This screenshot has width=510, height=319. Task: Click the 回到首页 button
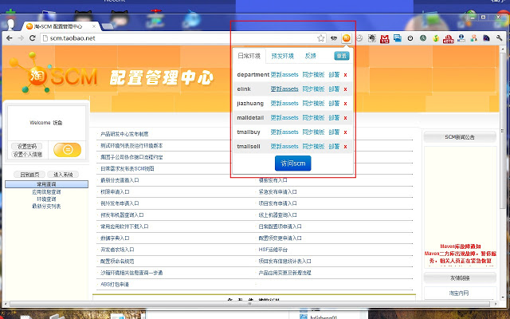click(29, 175)
